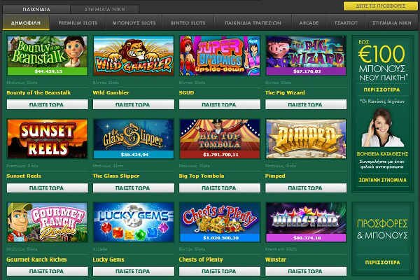Click Παίξτε Τώρα under Pimped
This screenshot has height=280, width=420.
pyautogui.click(x=306, y=188)
